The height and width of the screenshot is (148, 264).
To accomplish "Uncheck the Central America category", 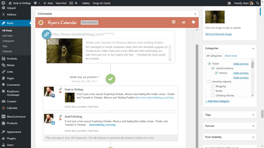I will click(x=213, y=68).
